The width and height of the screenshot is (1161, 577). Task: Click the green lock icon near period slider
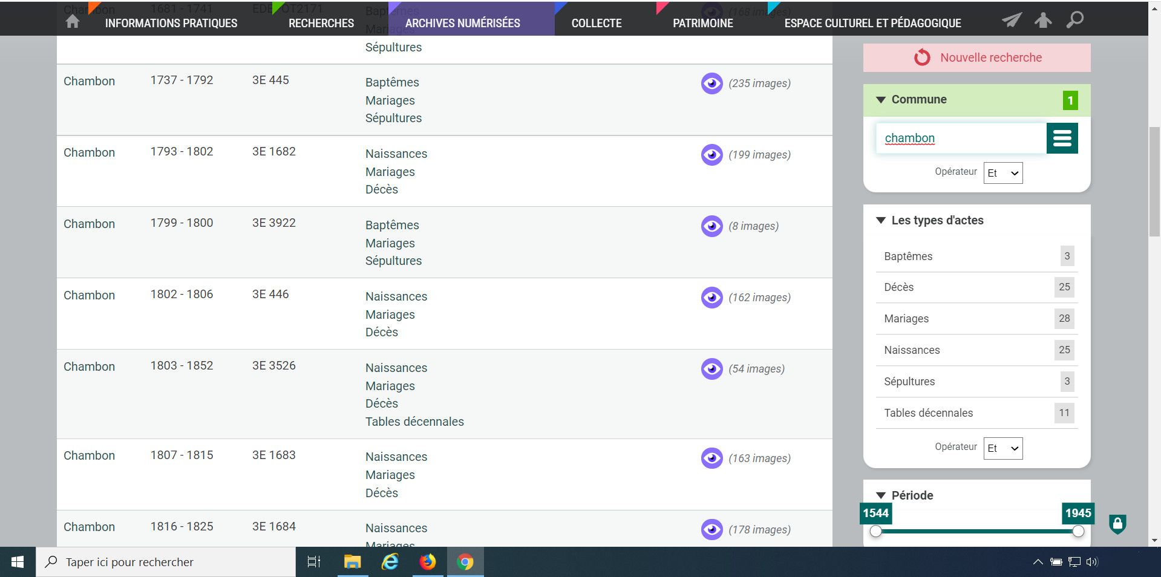click(1117, 523)
